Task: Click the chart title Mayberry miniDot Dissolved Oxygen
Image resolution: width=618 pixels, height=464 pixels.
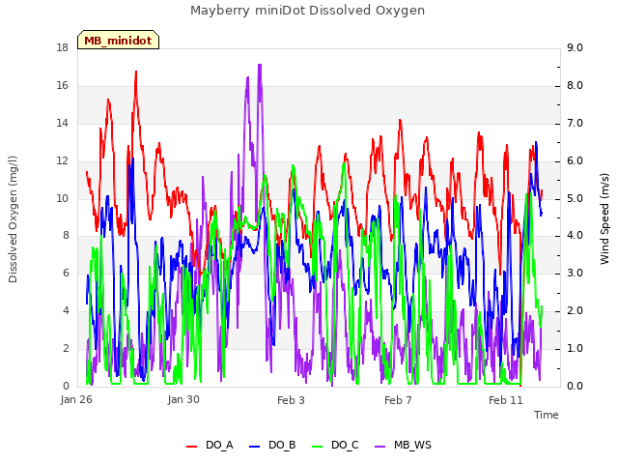Action: (307, 11)
